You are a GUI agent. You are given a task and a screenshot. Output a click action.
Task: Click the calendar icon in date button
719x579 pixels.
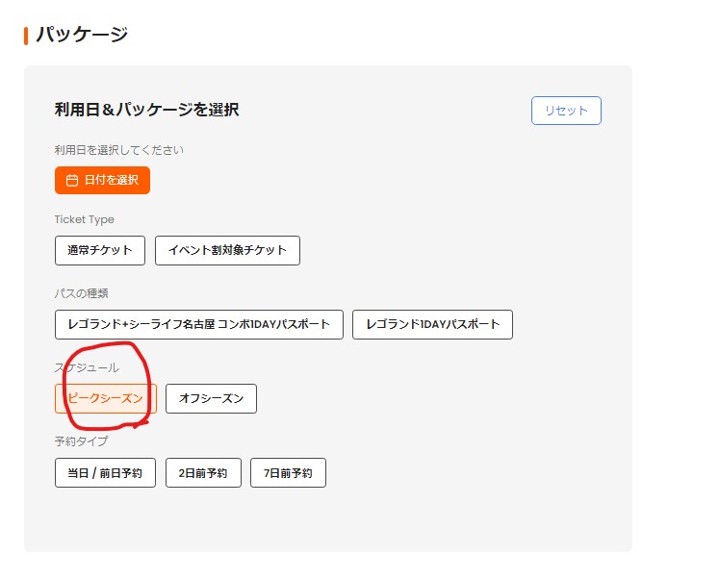(72, 180)
